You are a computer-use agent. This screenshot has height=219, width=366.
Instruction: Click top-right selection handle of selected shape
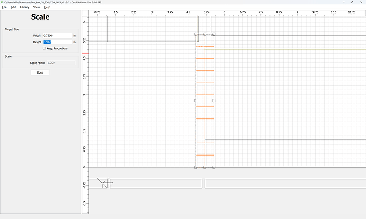[214, 34]
